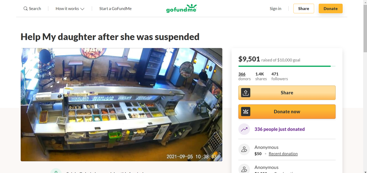
Task: Click the chevron next to How it works
Action: click(x=82, y=9)
